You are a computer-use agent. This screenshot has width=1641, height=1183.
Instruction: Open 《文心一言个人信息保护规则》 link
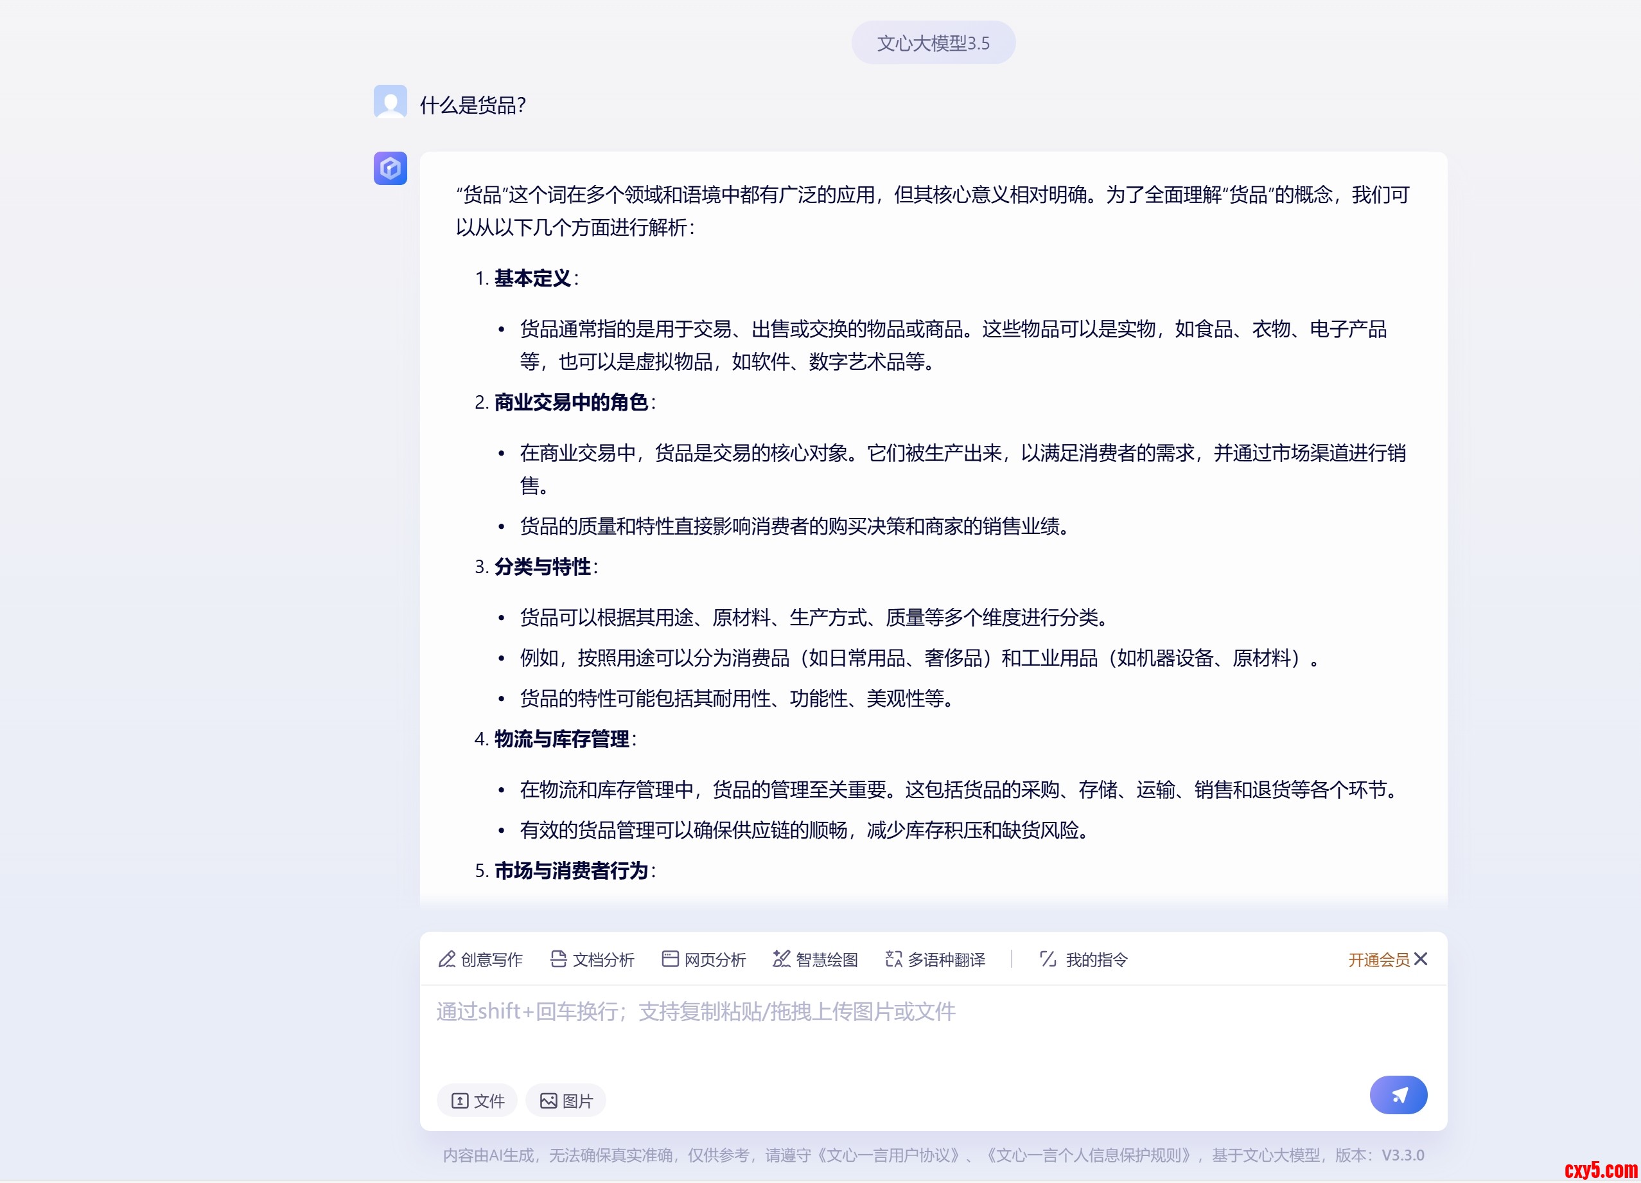1089,1155
